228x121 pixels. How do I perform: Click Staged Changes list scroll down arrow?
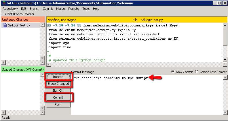(42, 108)
